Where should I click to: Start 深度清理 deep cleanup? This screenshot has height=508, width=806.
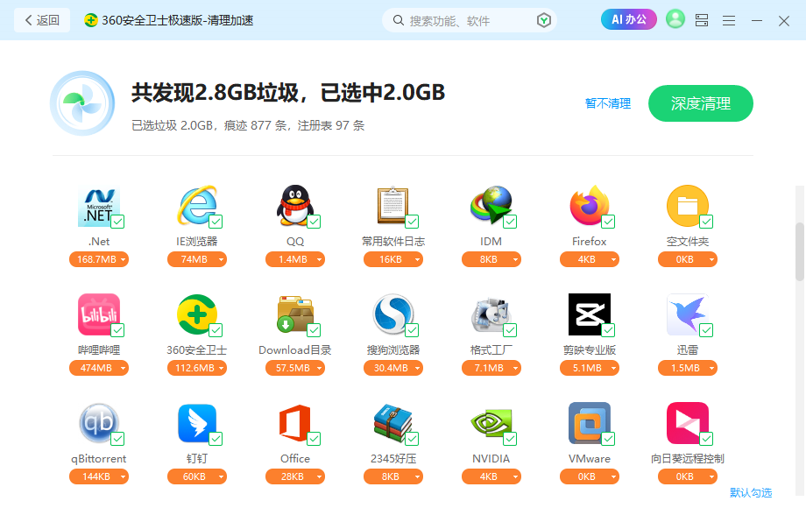pyautogui.click(x=700, y=103)
